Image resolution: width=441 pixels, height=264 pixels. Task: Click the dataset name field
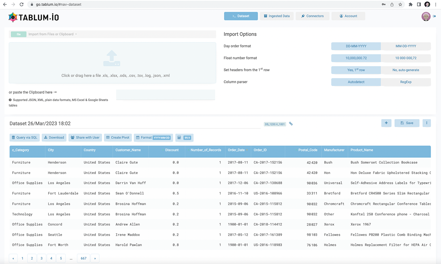135,124
